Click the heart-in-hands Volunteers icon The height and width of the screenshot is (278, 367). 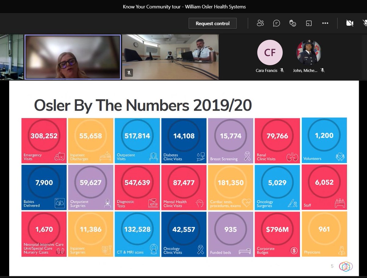[340, 157]
